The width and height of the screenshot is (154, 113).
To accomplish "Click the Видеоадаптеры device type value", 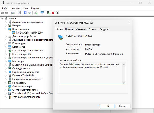I will [x=93, y=45].
